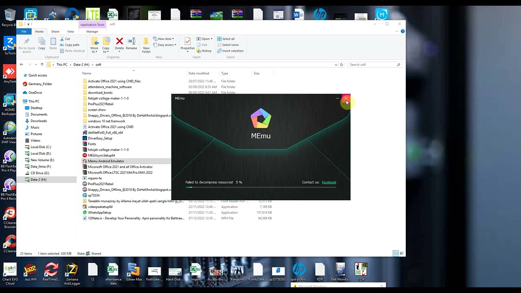521x293 pixels.
Task: Switch to the Home ribbon tab
Action: pos(39,31)
